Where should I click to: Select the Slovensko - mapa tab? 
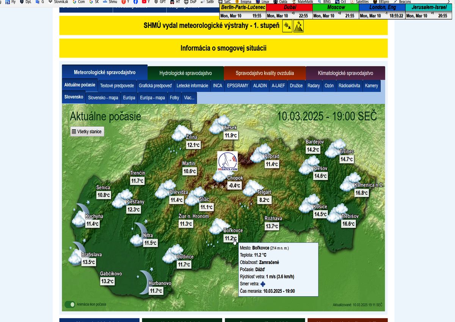(103, 98)
